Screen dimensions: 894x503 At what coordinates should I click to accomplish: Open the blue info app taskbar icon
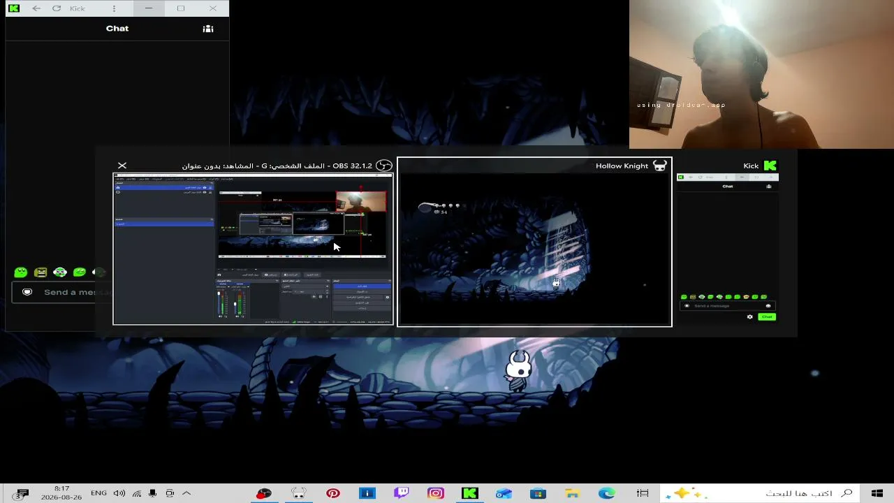pos(367,493)
